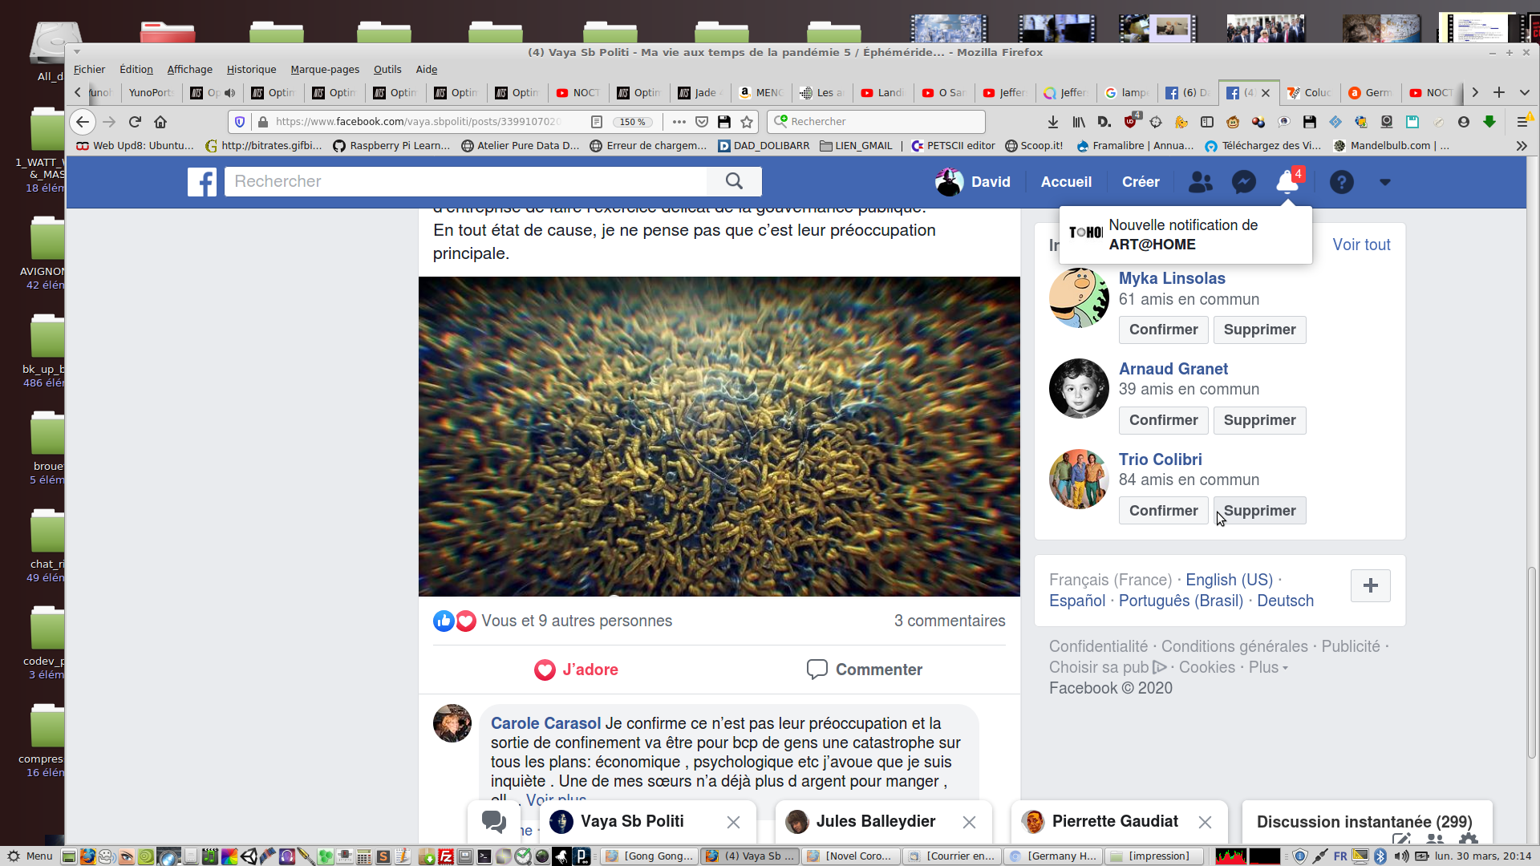
Task: Open the Historique menu
Action: pyautogui.click(x=251, y=70)
